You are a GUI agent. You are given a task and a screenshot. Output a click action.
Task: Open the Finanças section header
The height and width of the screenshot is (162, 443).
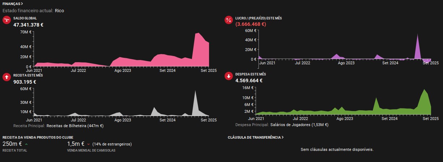pos(13,4)
